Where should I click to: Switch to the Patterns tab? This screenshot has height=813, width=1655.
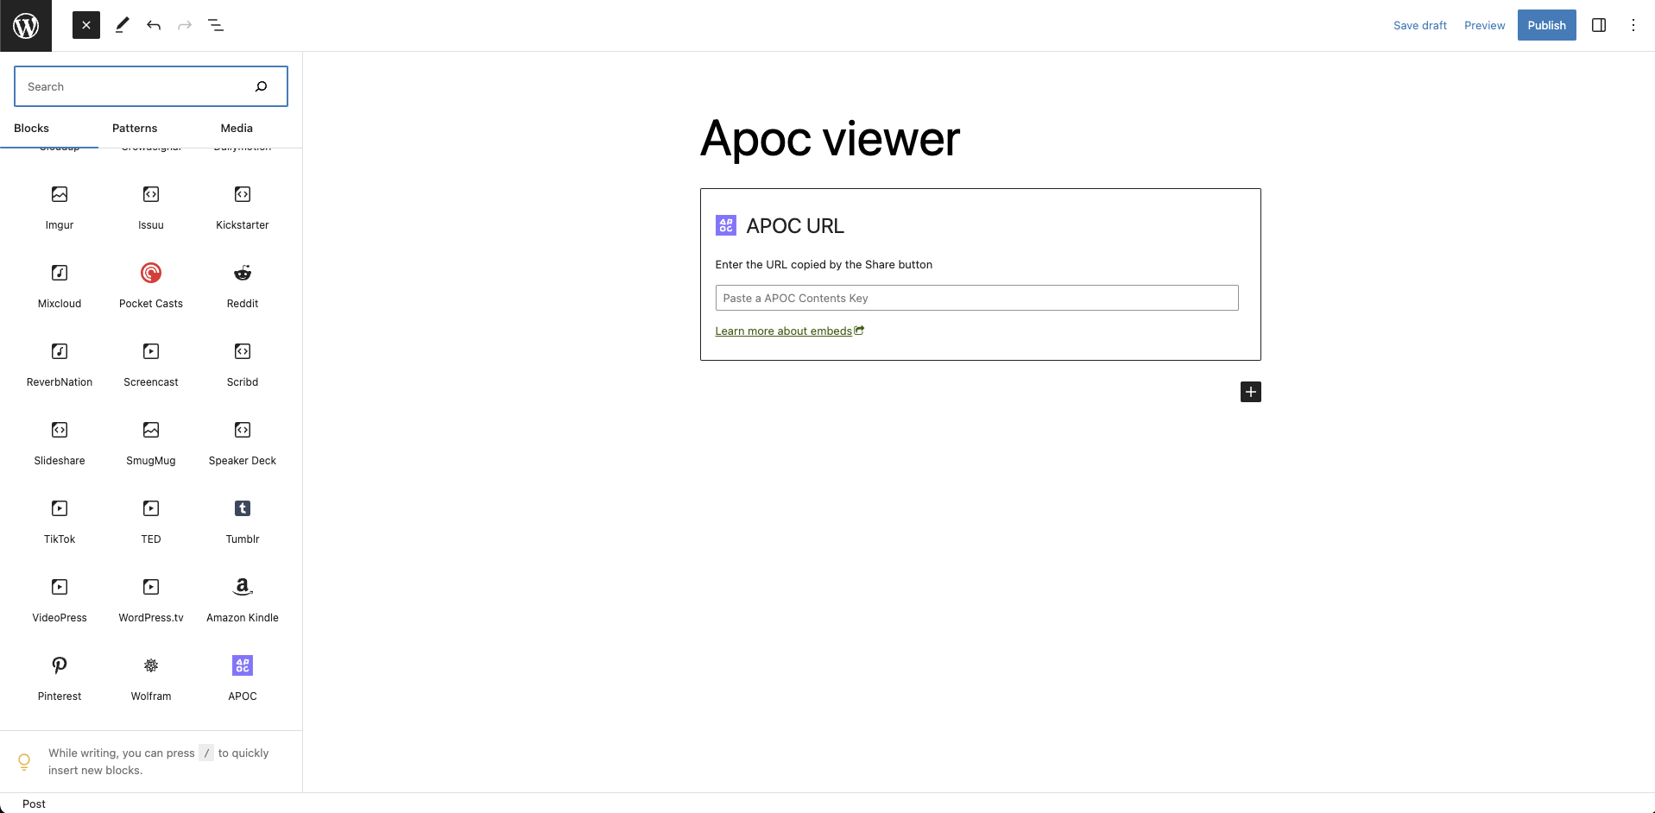pyautogui.click(x=135, y=129)
